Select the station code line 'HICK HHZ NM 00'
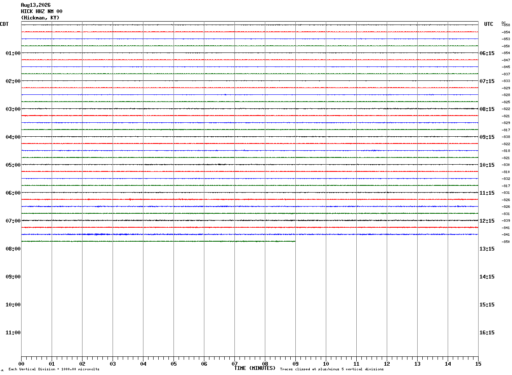This screenshot has width=512, height=375. 41,11
